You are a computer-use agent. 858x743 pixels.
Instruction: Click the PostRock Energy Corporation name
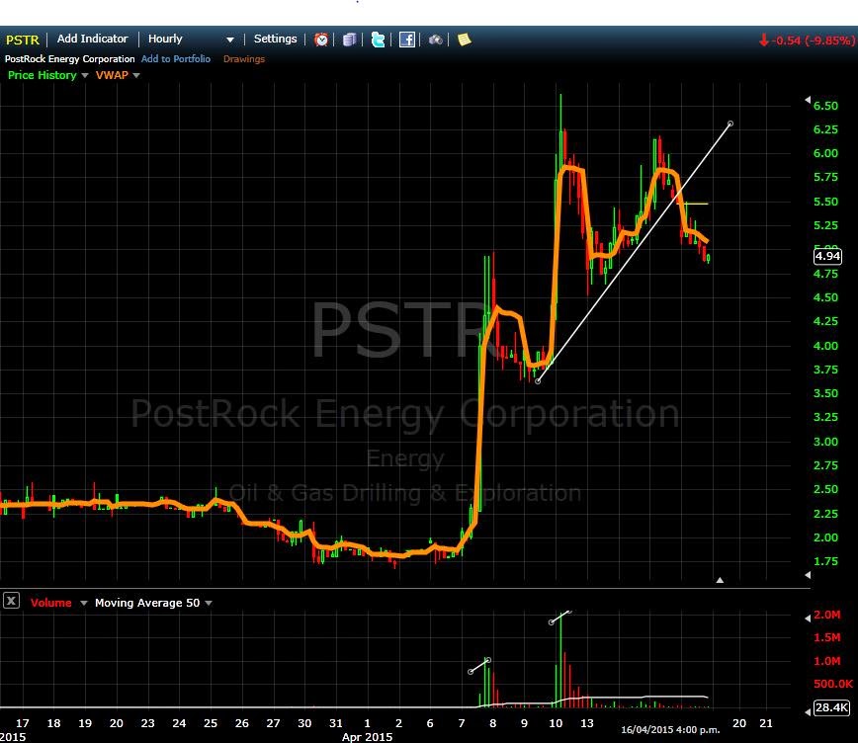point(69,58)
